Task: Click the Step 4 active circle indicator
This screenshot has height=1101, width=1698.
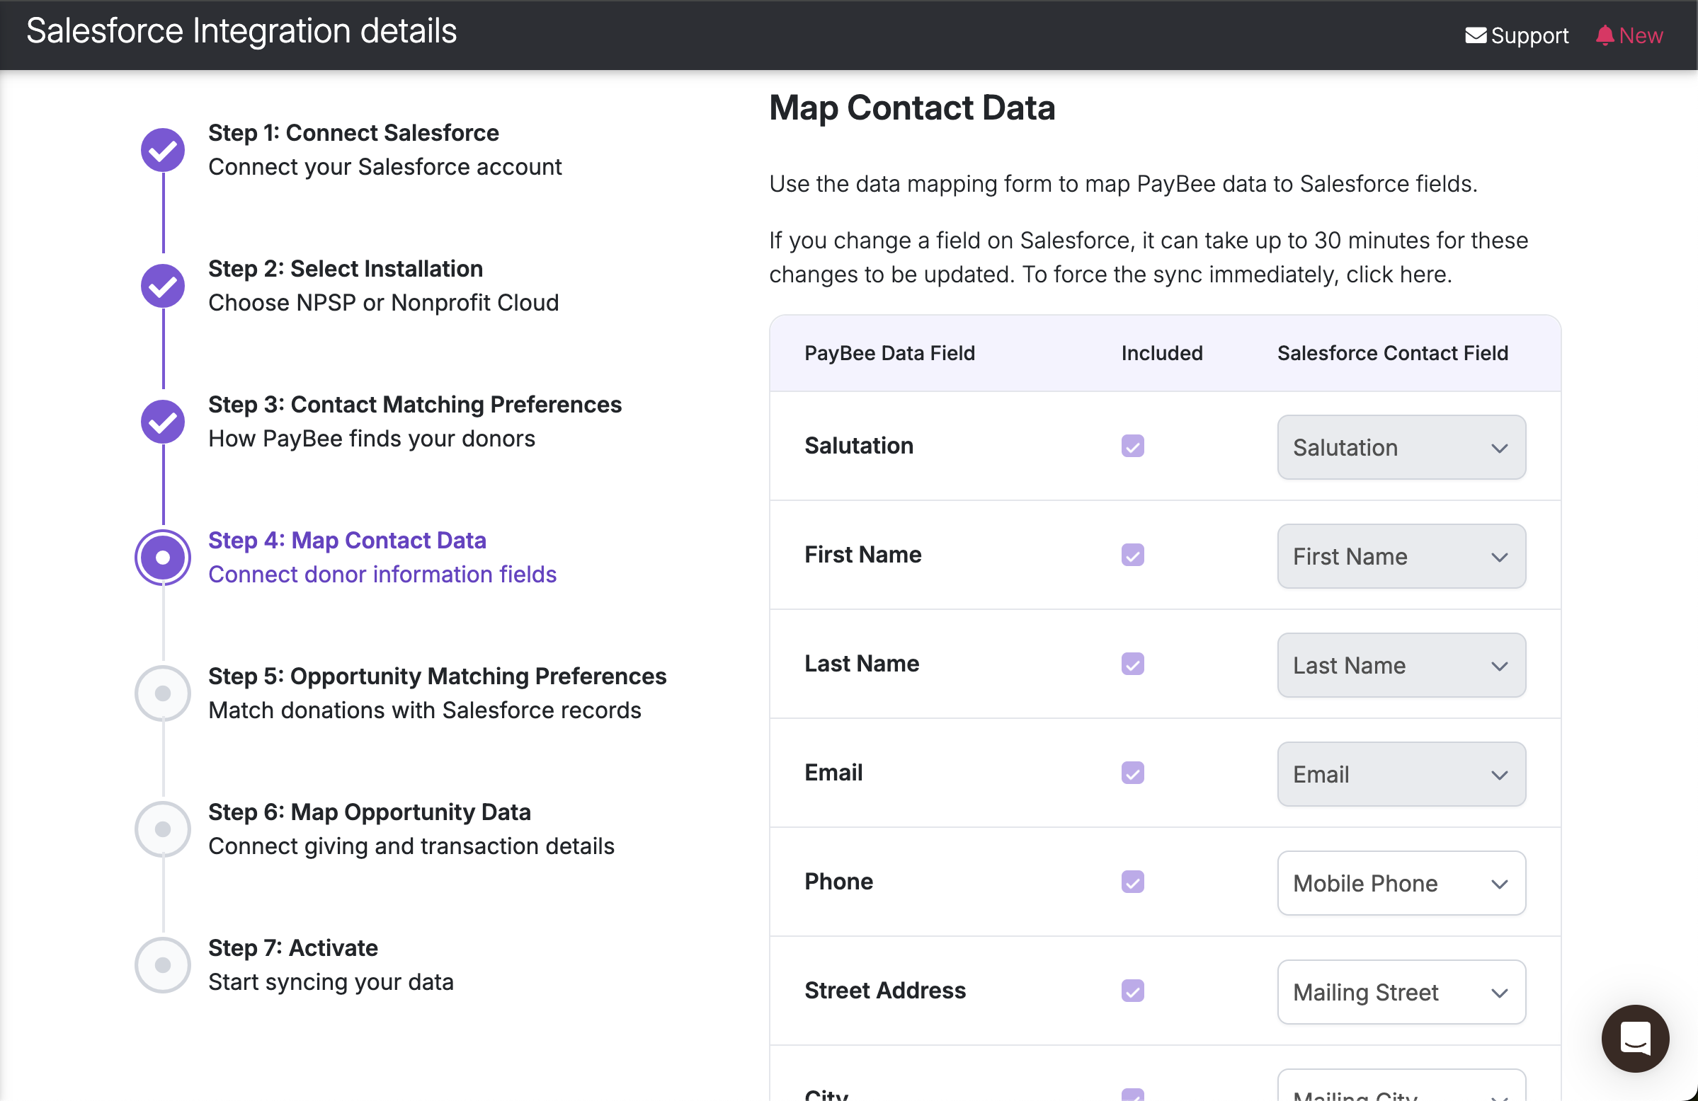Action: [x=163, y=558]
